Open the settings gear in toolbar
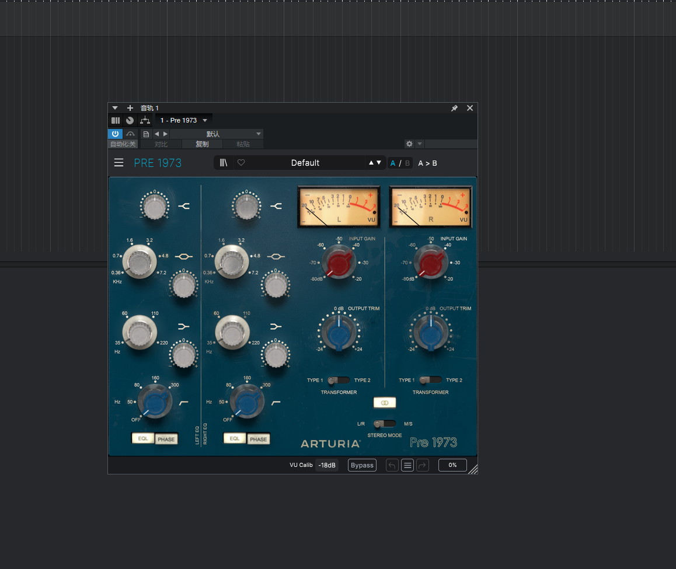The image size is (676, 569). [x=409, y=144]
